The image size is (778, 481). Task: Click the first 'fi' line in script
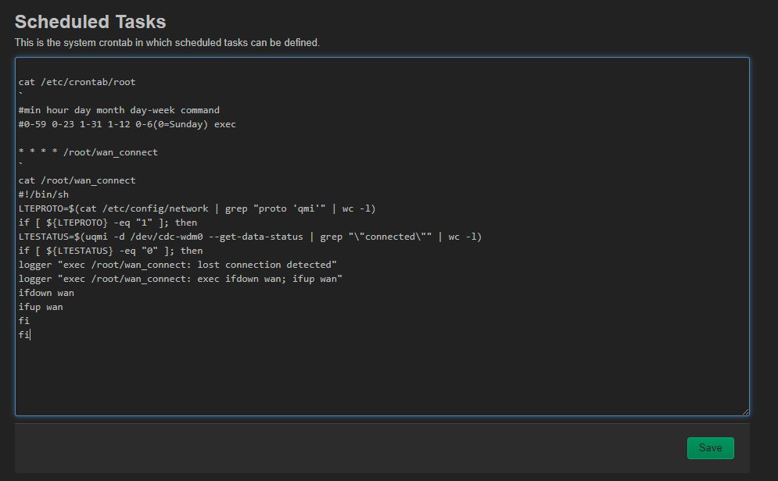(x=23, y=321)
